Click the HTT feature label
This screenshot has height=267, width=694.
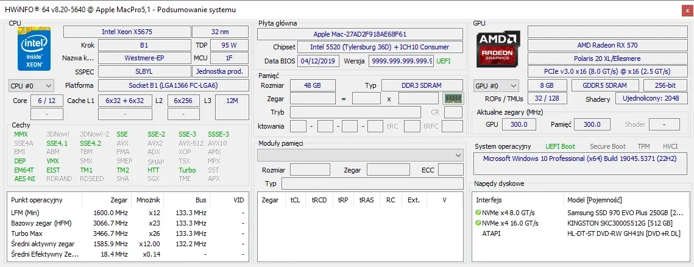(154, 169)
